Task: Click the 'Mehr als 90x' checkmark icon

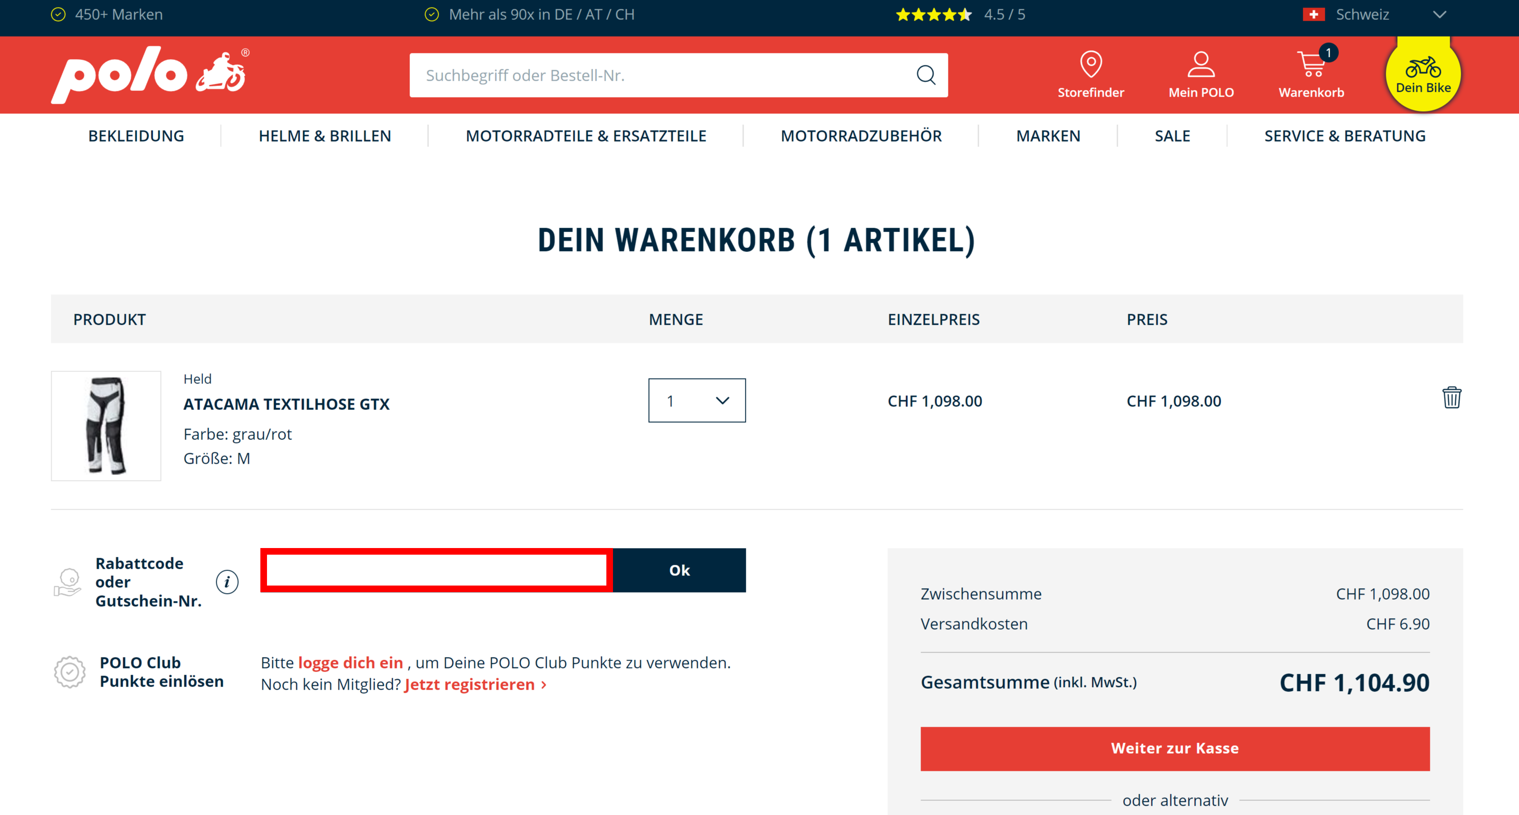Action: pyautogui.click(x=432, y=14)
